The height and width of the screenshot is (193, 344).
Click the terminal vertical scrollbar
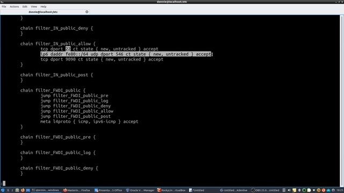click(x=342, y=101)
